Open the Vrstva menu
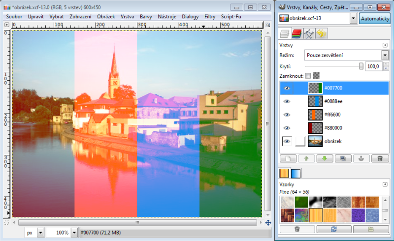This screenshot has width=394, height=241. coord(127,17)
